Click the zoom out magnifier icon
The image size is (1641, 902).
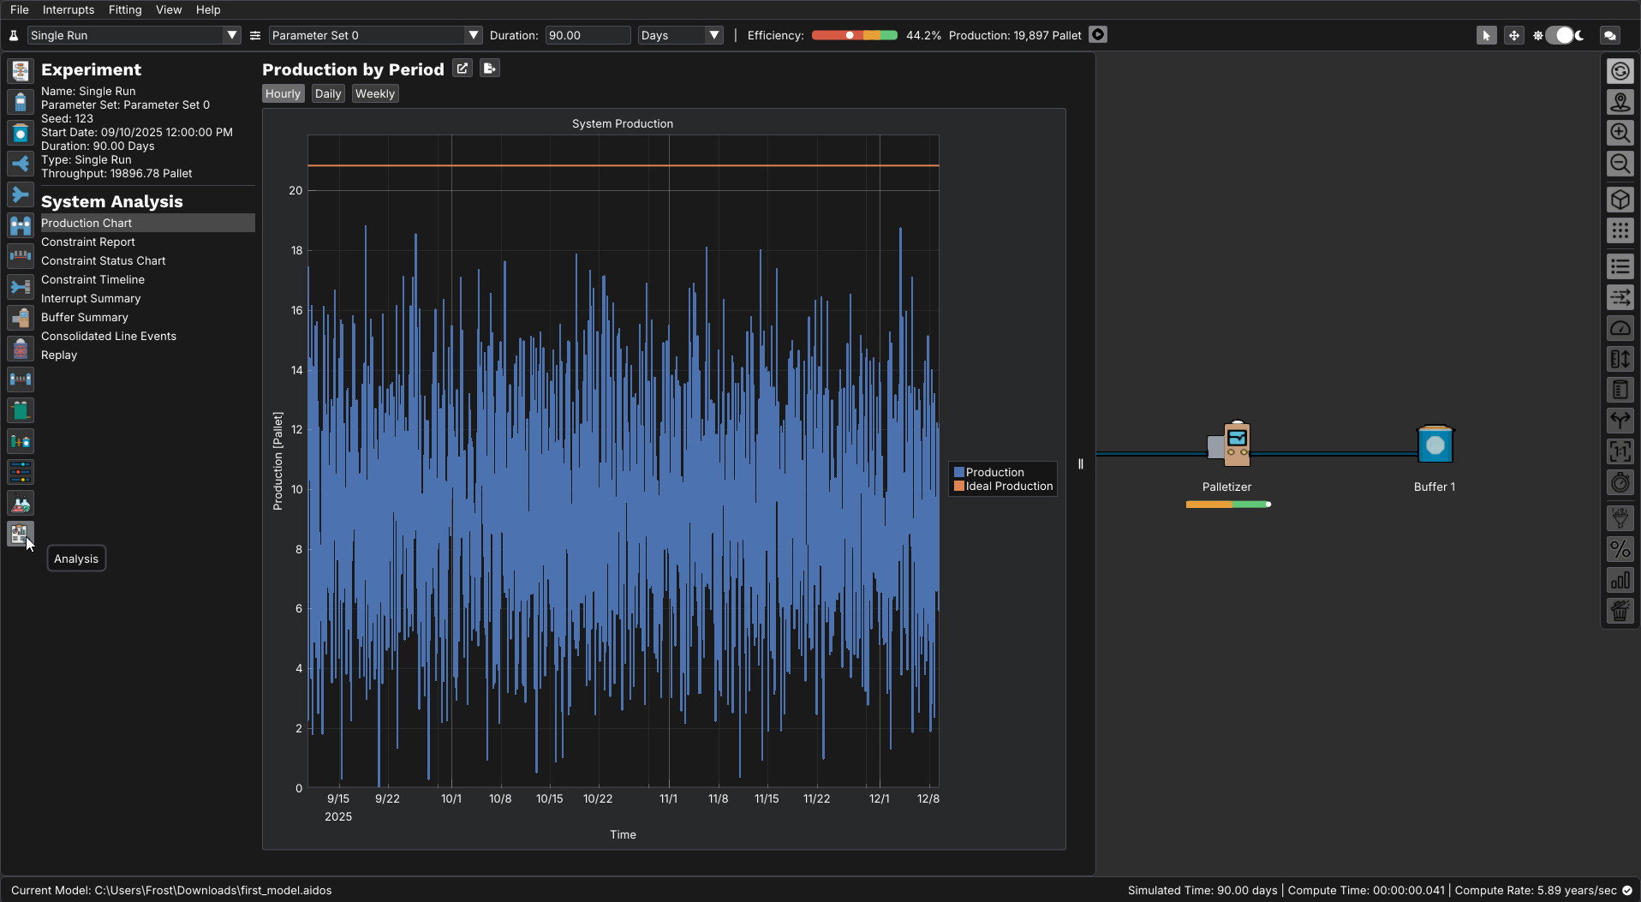1620,164
